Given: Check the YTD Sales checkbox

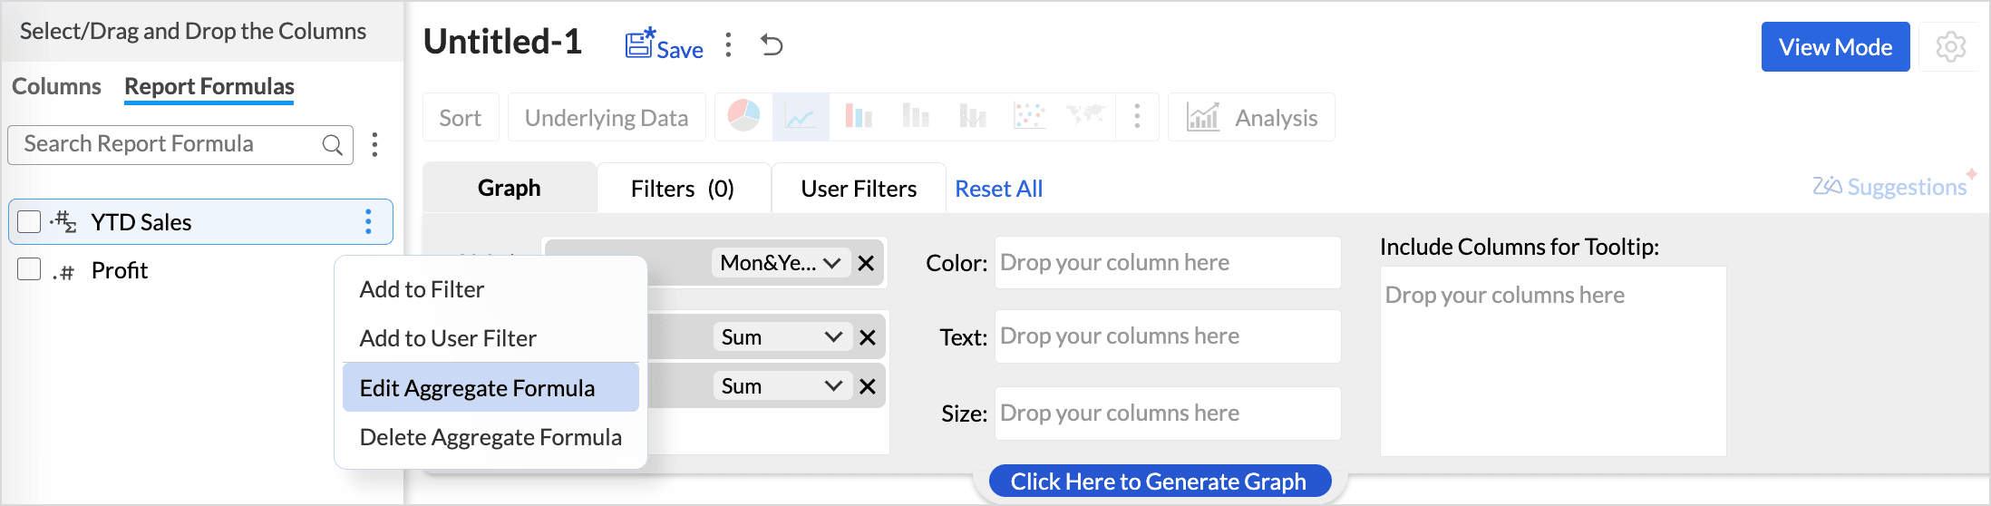Looking at the screenshot, I should pos(29,222).
